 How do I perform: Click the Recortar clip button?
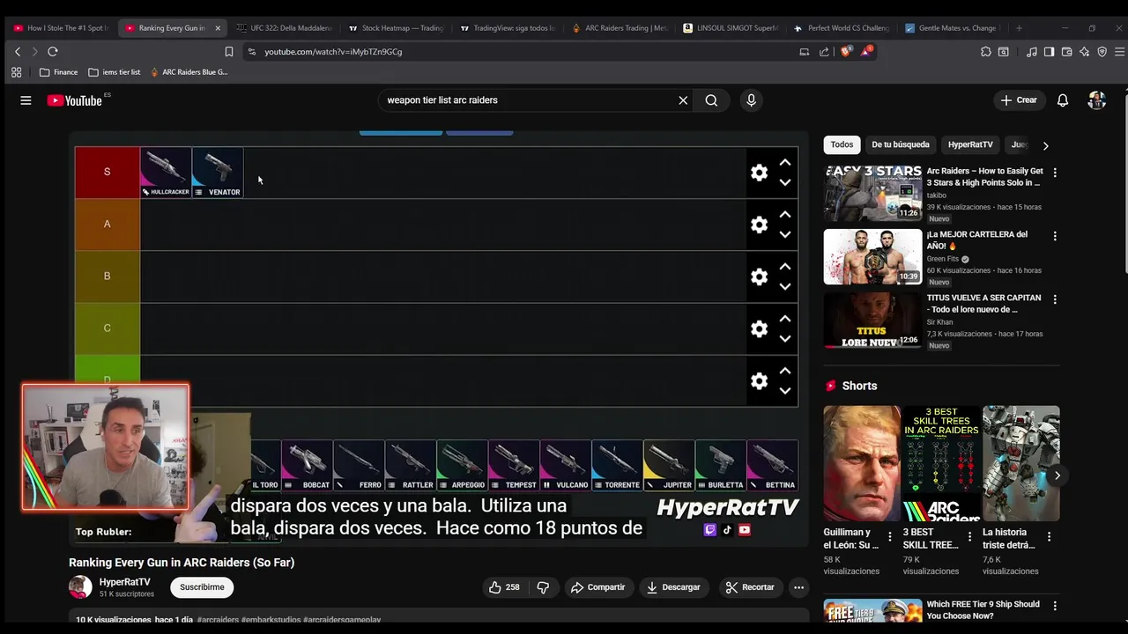coord(750,587)
